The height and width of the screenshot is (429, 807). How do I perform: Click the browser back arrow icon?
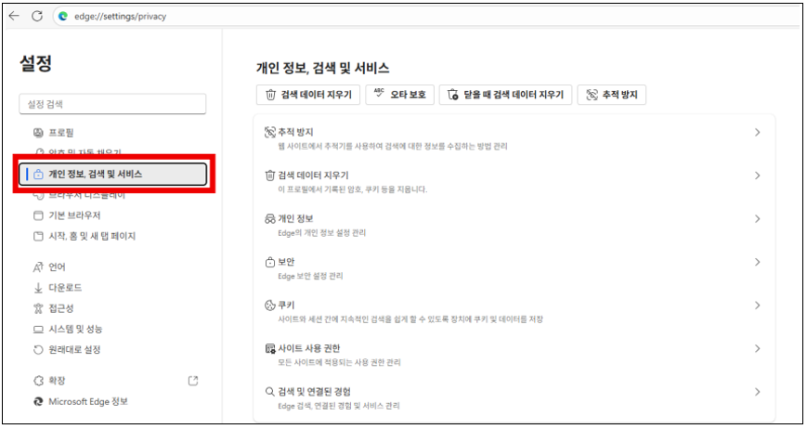pos(14,16)
